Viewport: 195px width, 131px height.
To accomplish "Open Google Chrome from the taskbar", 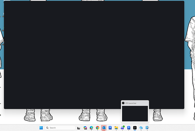I will [97, 128].
